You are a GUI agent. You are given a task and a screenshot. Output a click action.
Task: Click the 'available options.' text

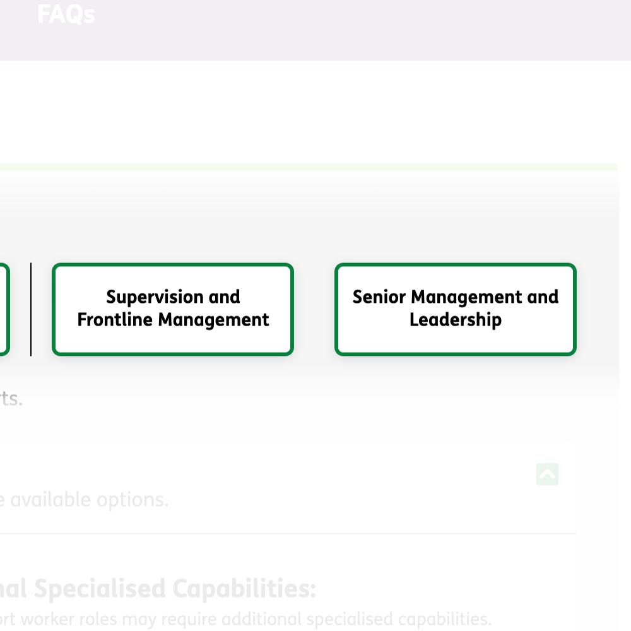(89, 500)
